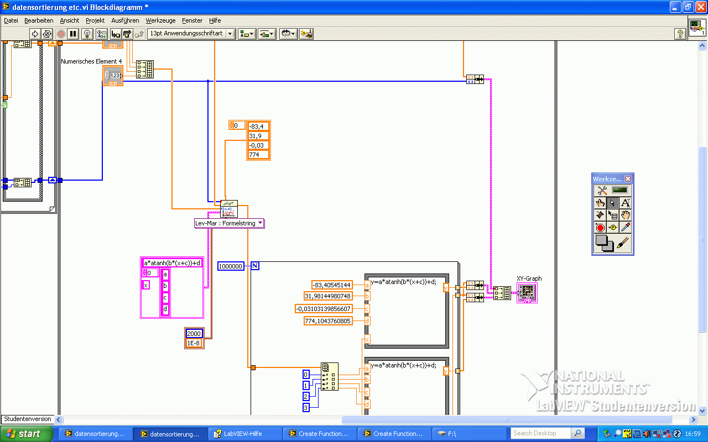
Task: Open the Werkzeuge menu
Action: [160, 20]
